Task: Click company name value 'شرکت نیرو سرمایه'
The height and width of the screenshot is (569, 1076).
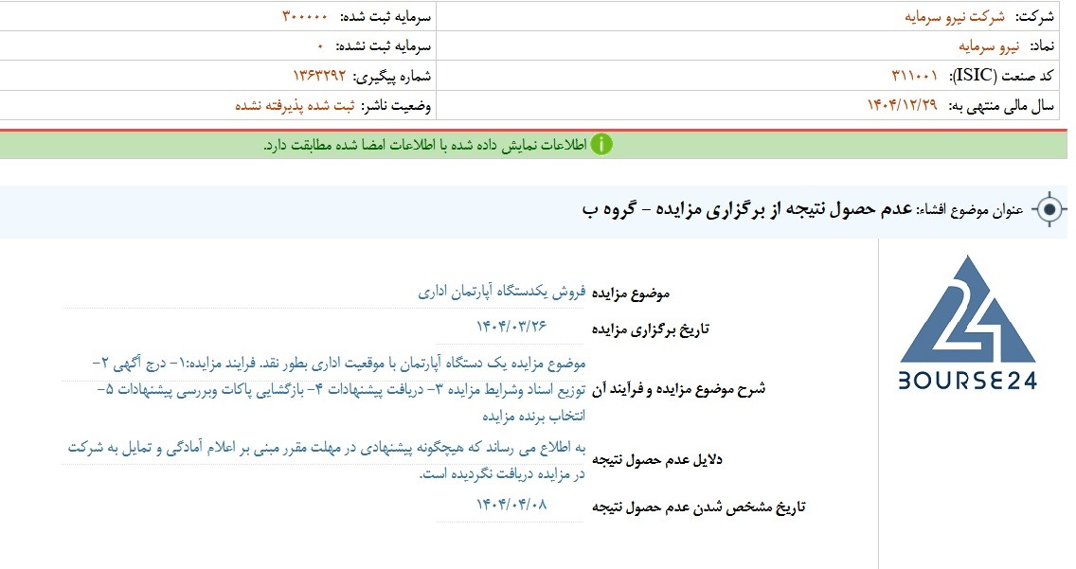Action: [954, 17]
